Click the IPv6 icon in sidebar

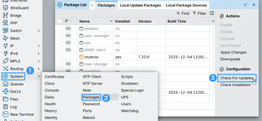pos(6,54)
